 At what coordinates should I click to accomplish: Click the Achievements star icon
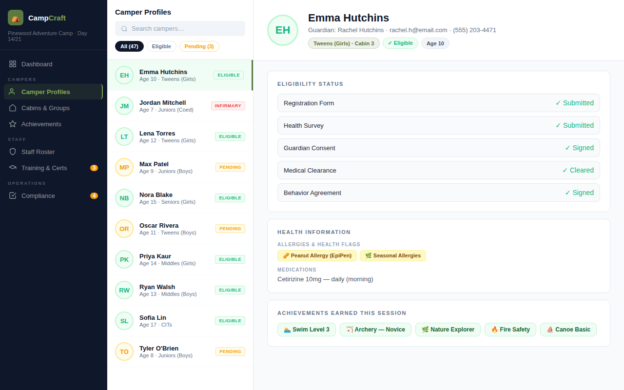(13, 124)
